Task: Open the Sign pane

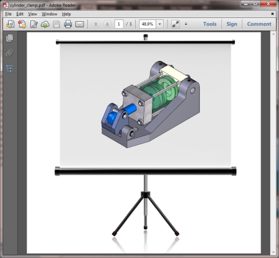Action: (x=232, y=24)
